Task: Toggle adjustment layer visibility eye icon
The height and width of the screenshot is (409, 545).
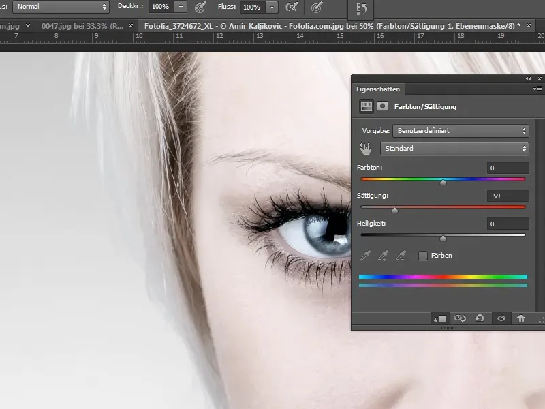Action: click(501, 318)
